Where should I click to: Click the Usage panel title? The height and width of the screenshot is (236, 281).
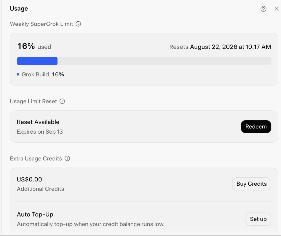pyautogui.click(x=19, y=8)
